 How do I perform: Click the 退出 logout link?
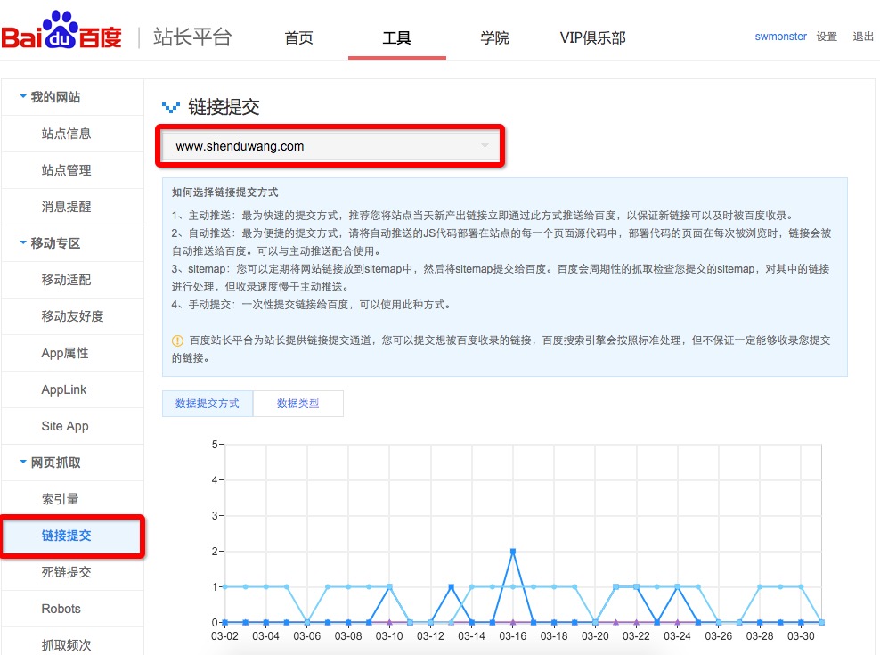point(863,37)
